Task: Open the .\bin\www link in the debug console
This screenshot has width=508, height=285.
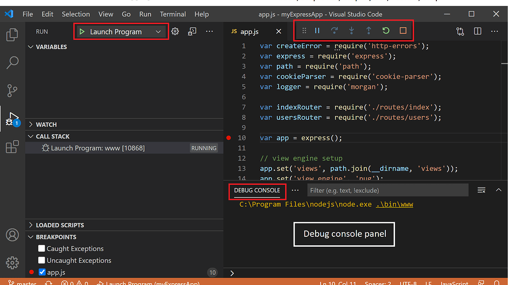Action: tap(395, 204)
